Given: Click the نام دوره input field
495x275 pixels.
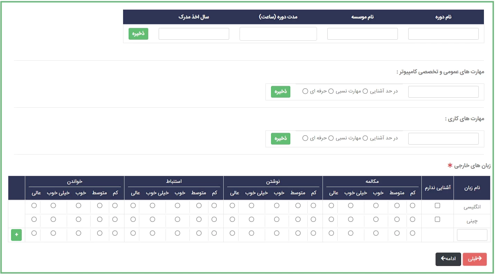Looking at the screenshot, I should coord(443,34).
